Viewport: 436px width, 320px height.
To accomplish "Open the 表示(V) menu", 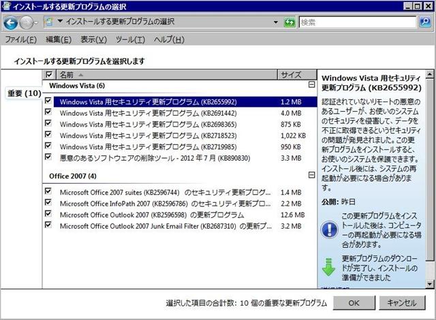I will point(94,39).
